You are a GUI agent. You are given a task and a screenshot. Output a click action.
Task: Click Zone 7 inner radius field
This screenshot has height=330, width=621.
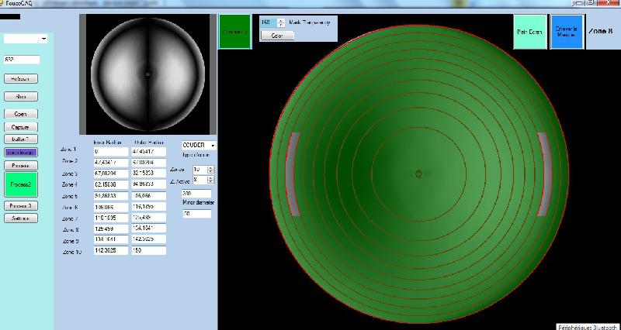tap(111, 218)
